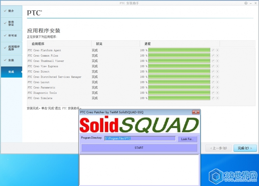Click the retry icon for PTC Creo Platform Agent
259x186 pixels.
click(x=213, y=50)
